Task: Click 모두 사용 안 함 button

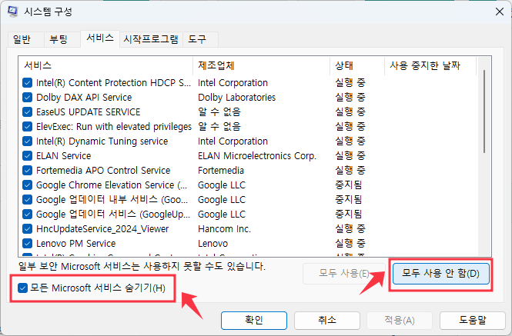Action: coord(441,274)
